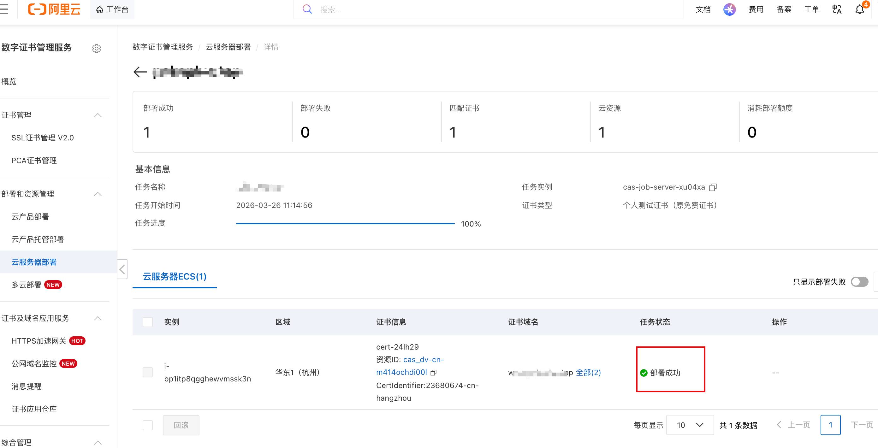The image size is (878, 448).
Task: Click the 云服务器部署 breadcrumb link
Action: coord(228,47)
